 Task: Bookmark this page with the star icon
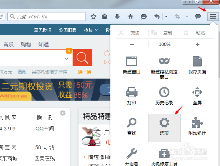(x=93, y=17)
